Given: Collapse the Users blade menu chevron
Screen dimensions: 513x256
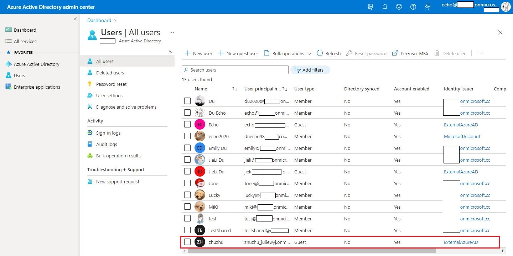Looking at the screenshot, I should pos(170,51).
